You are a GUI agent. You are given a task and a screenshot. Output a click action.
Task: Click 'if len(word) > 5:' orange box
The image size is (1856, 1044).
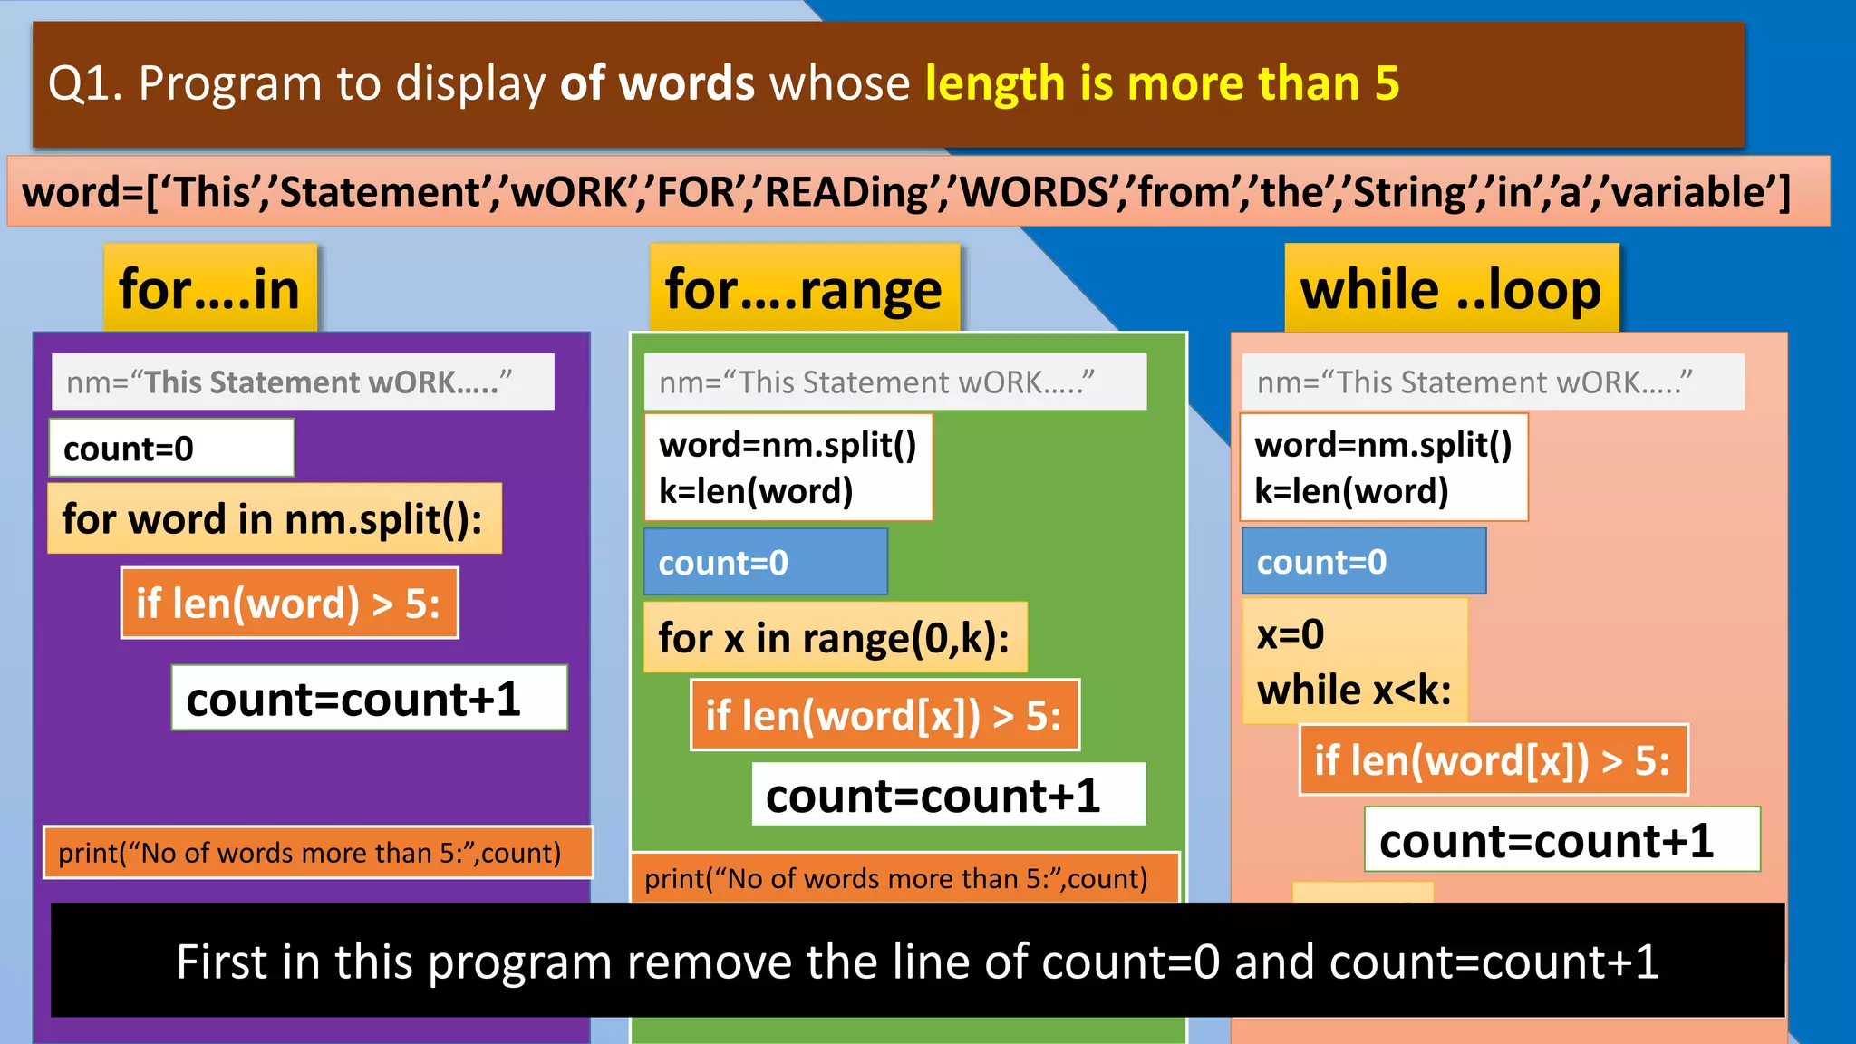(x=289, y=604)
